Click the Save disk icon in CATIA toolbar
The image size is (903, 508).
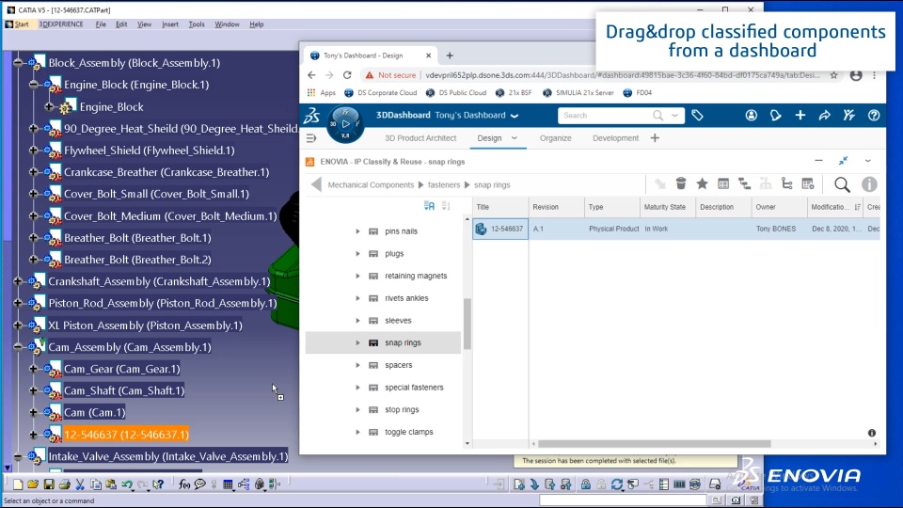coord(49,484)
